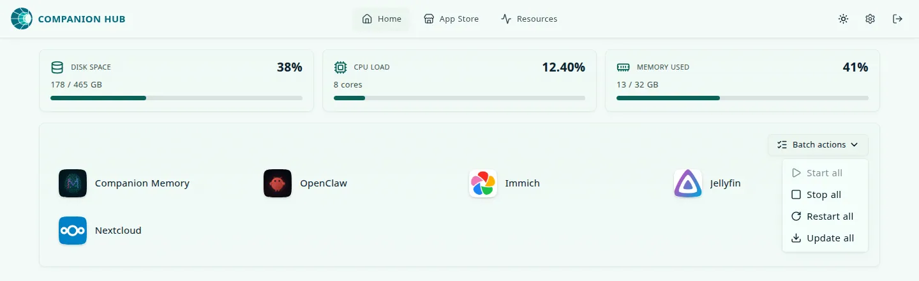Click the 38% disk usage value
919x281 pixels.
(x=289, y=67)
